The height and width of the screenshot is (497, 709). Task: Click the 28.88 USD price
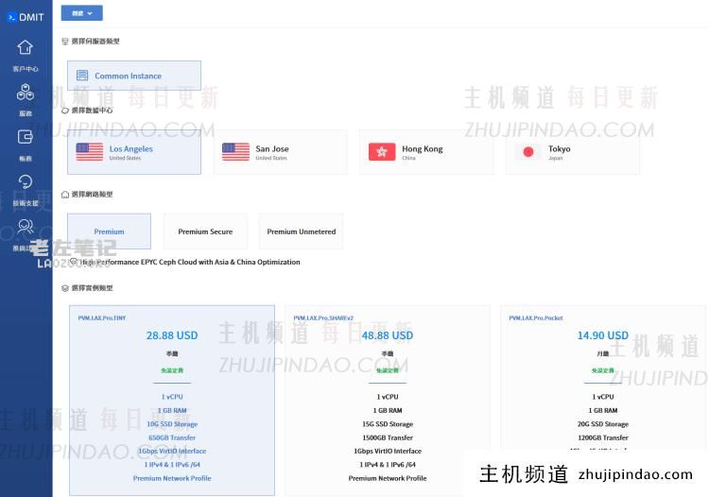tap(172, 335)
